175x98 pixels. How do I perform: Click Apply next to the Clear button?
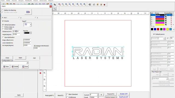[x=20, y=58]
